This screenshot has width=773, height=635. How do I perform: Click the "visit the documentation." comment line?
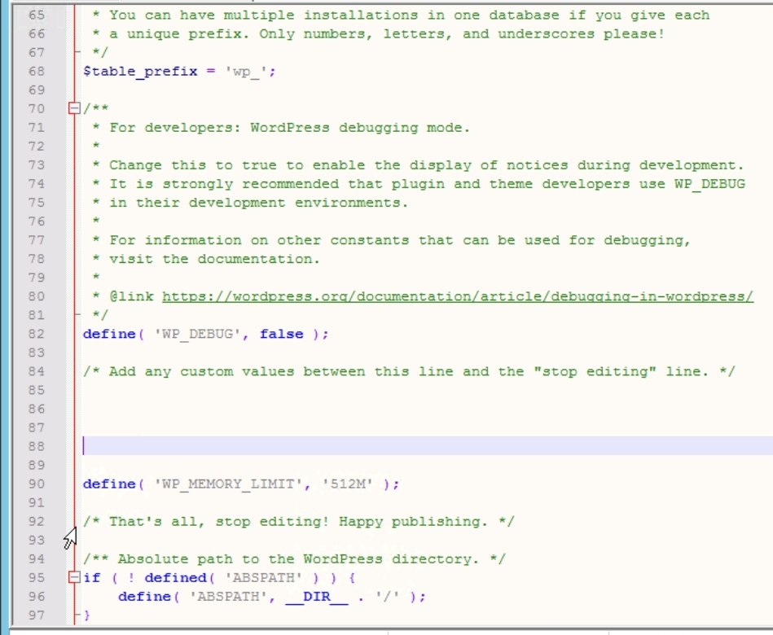click(x=214, y=259)
